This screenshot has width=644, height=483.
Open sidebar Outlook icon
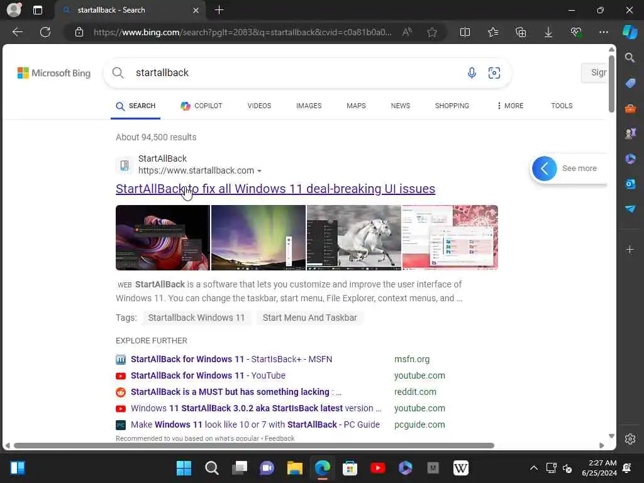tap(630, 184)
